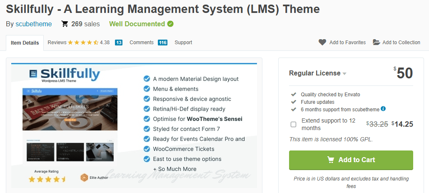Click blue check beside Responsive & device agnostic
Screen dimensions: 429x193
click(147, 99)
